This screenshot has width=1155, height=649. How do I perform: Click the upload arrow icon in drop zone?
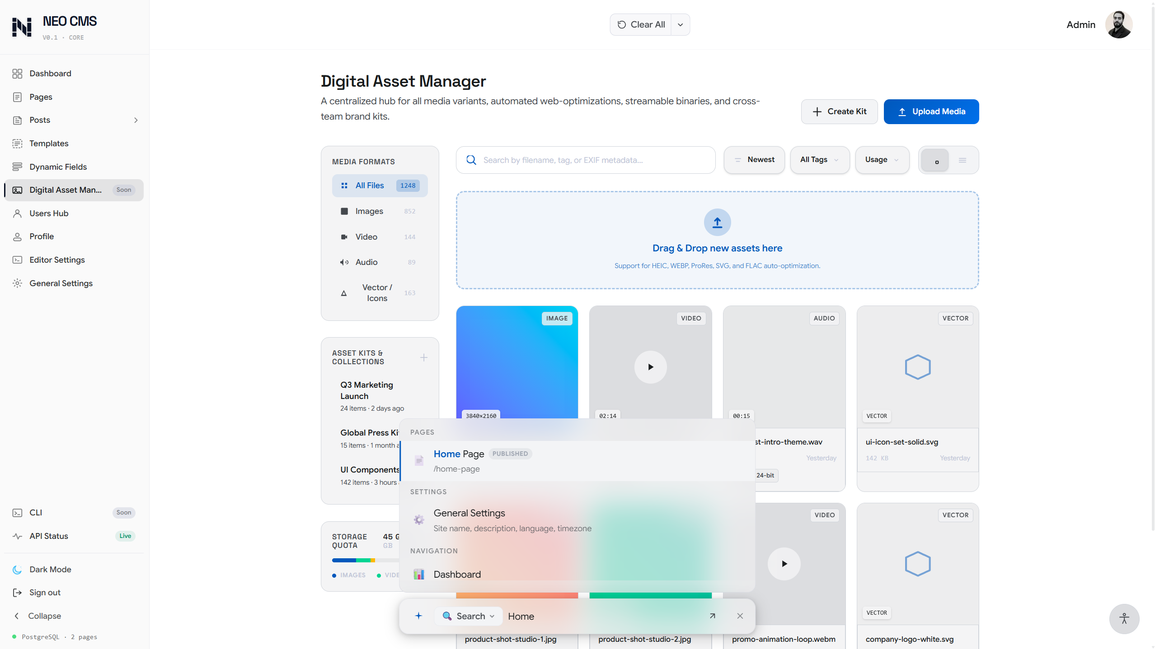[717, 222]
